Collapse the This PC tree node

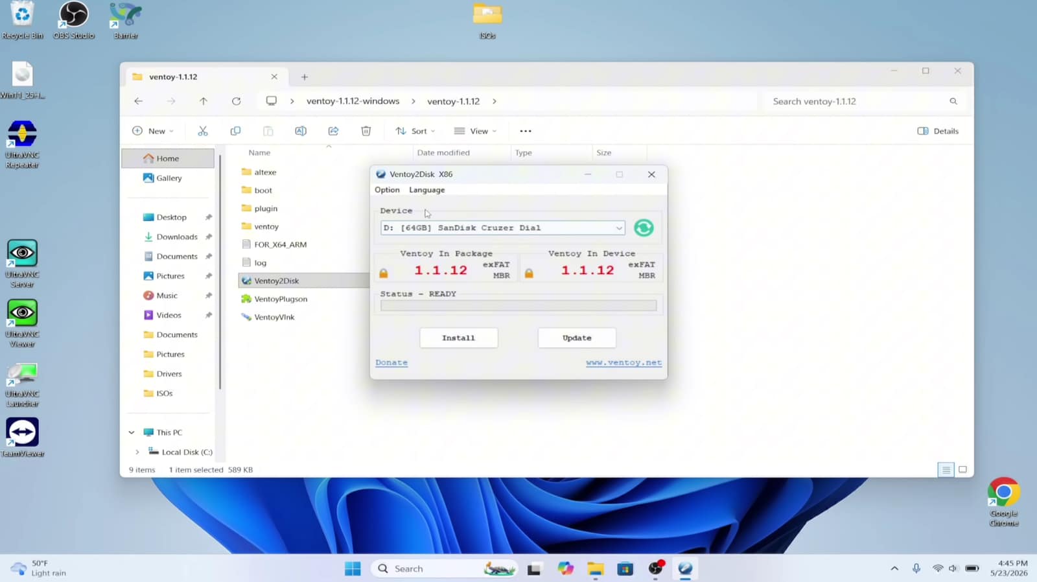(x=132, y=432)
